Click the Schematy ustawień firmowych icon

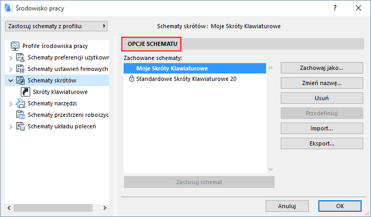(21, 69)
